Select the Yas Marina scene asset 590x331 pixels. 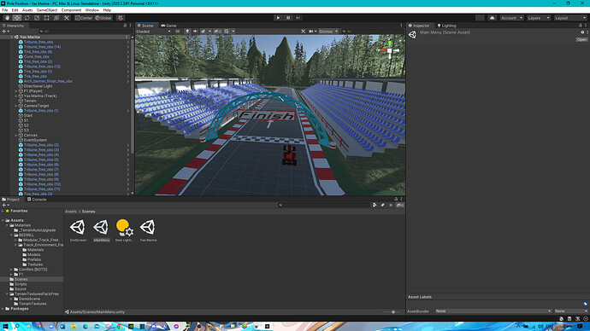(x=148, y=230)
